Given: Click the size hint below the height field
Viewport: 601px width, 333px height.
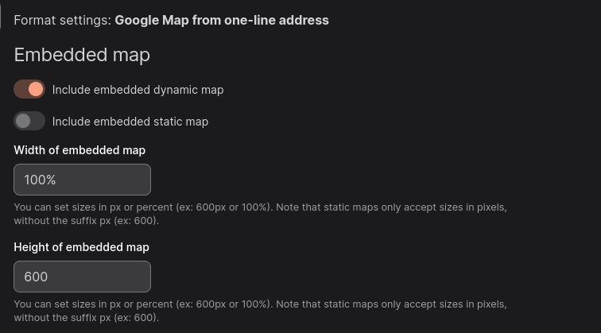Looking at the screenshot, I should 260,304.
